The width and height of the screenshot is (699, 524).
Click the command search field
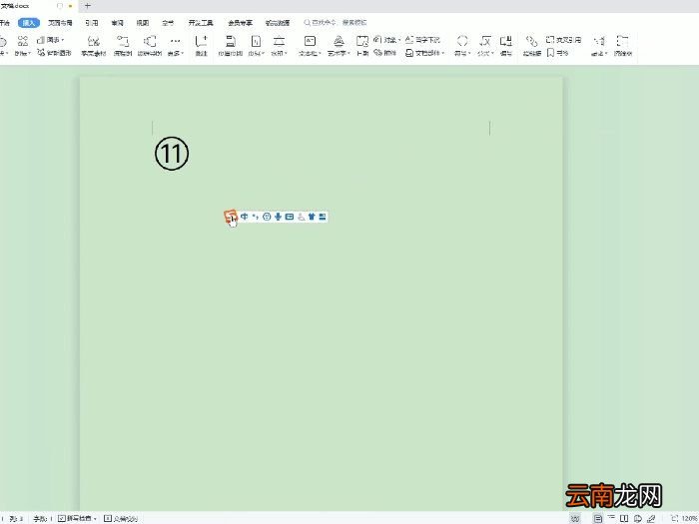pyautogui.click(x=336, y=22)
